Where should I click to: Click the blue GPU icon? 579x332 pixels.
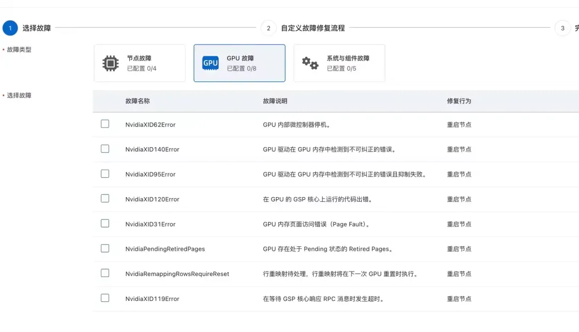pyautogui.click(x=210, y=63)
